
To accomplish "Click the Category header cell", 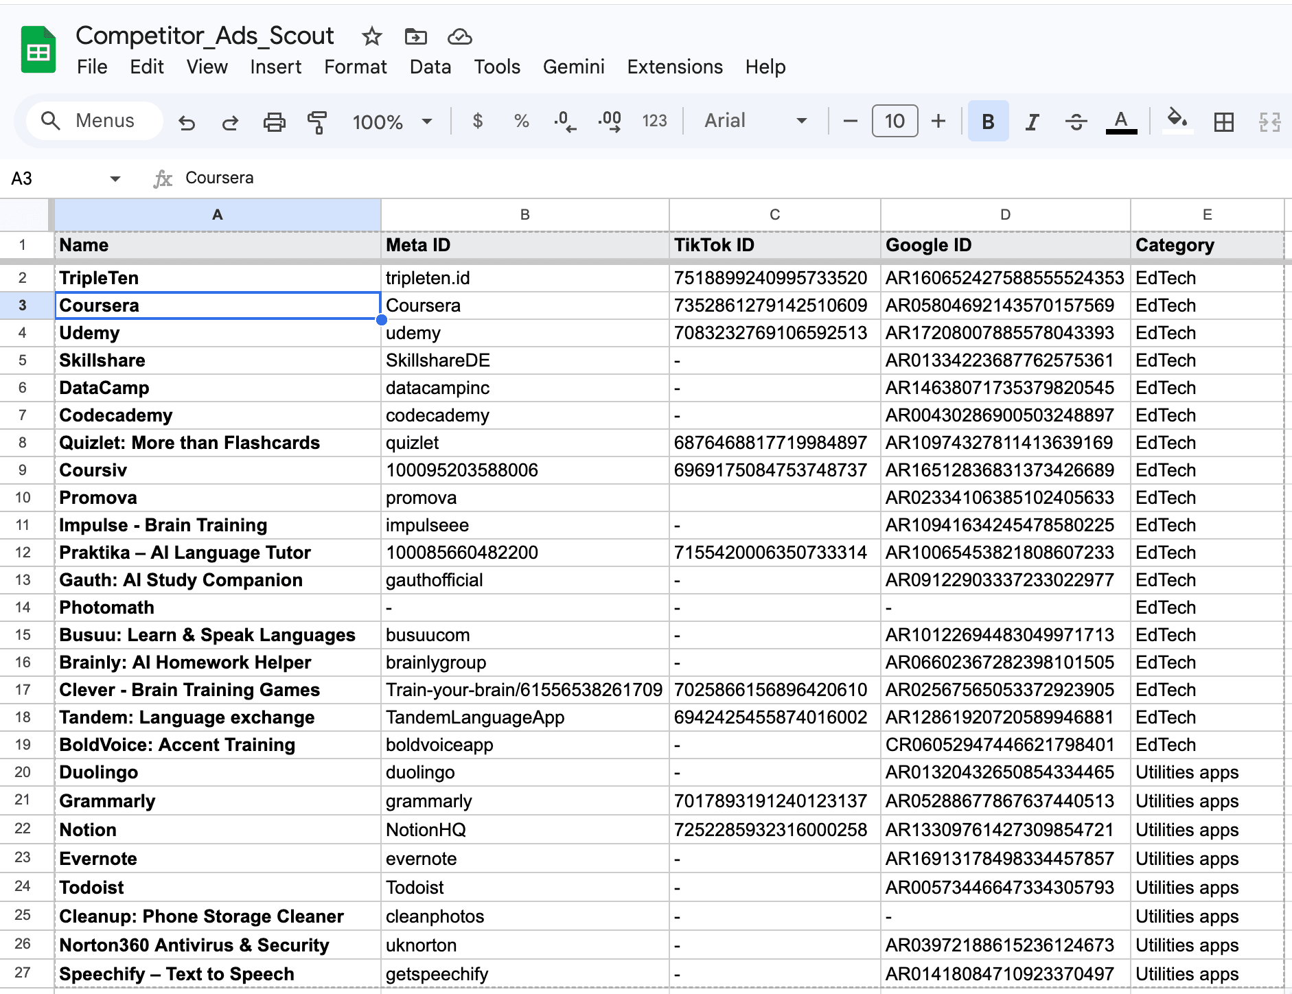I will 1208,245.
